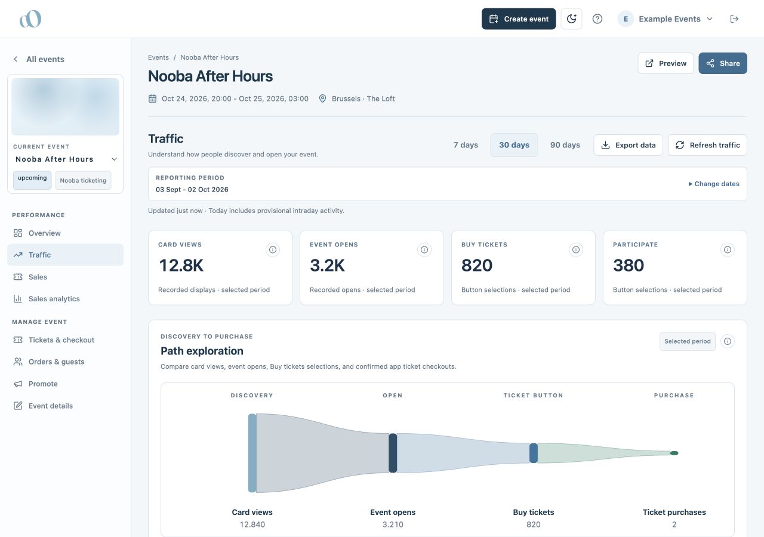Open Event details in the sidebar

tap(66, 406)
